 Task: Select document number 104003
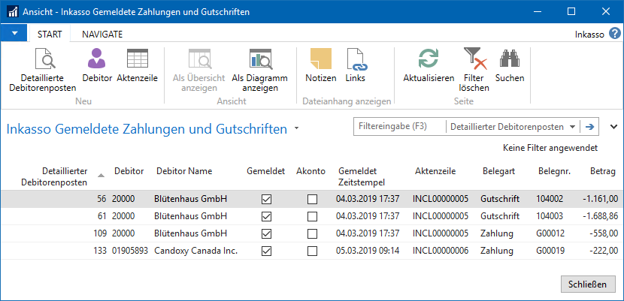coord(550,216)
